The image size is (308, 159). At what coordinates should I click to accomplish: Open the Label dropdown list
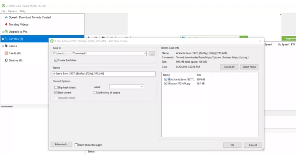click(142, 87)
